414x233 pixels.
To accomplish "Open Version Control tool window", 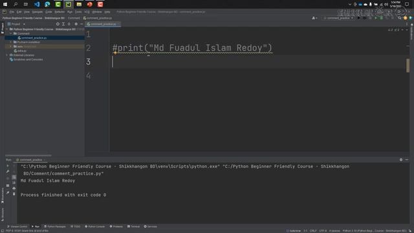I will tap(17, 227).
